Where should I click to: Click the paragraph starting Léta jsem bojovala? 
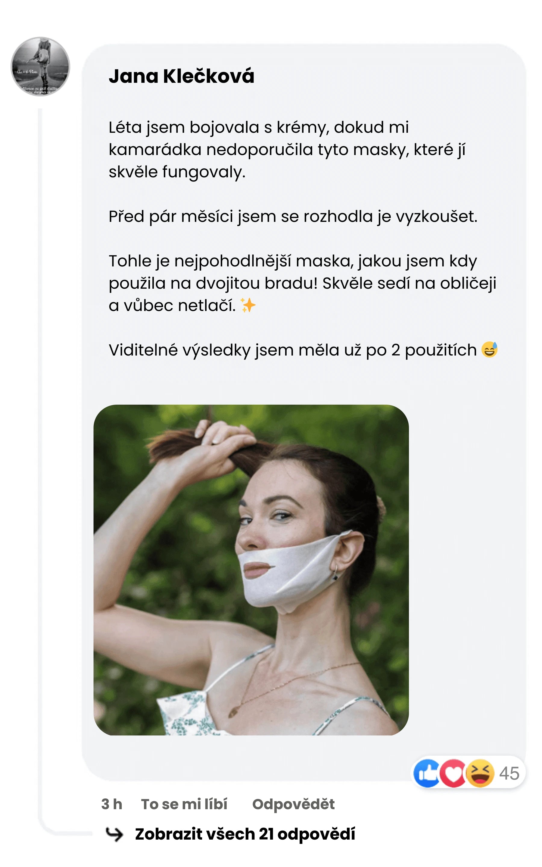tap(287, 149)
